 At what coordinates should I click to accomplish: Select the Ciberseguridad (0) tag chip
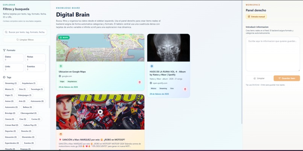pos(29,113)
